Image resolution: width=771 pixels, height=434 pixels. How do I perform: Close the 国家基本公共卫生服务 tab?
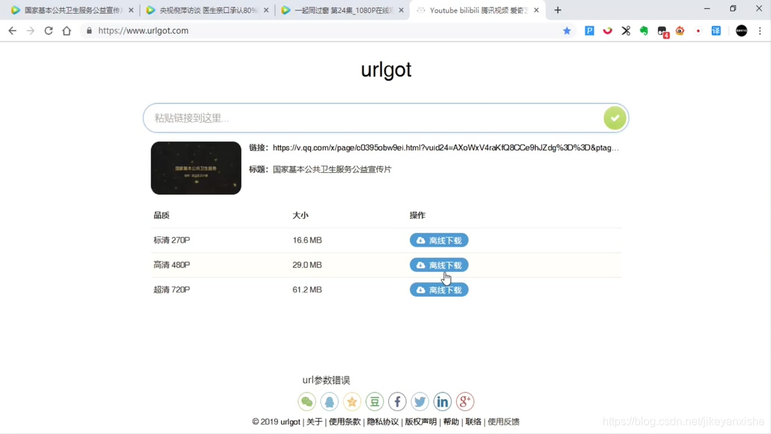[131, 10]
